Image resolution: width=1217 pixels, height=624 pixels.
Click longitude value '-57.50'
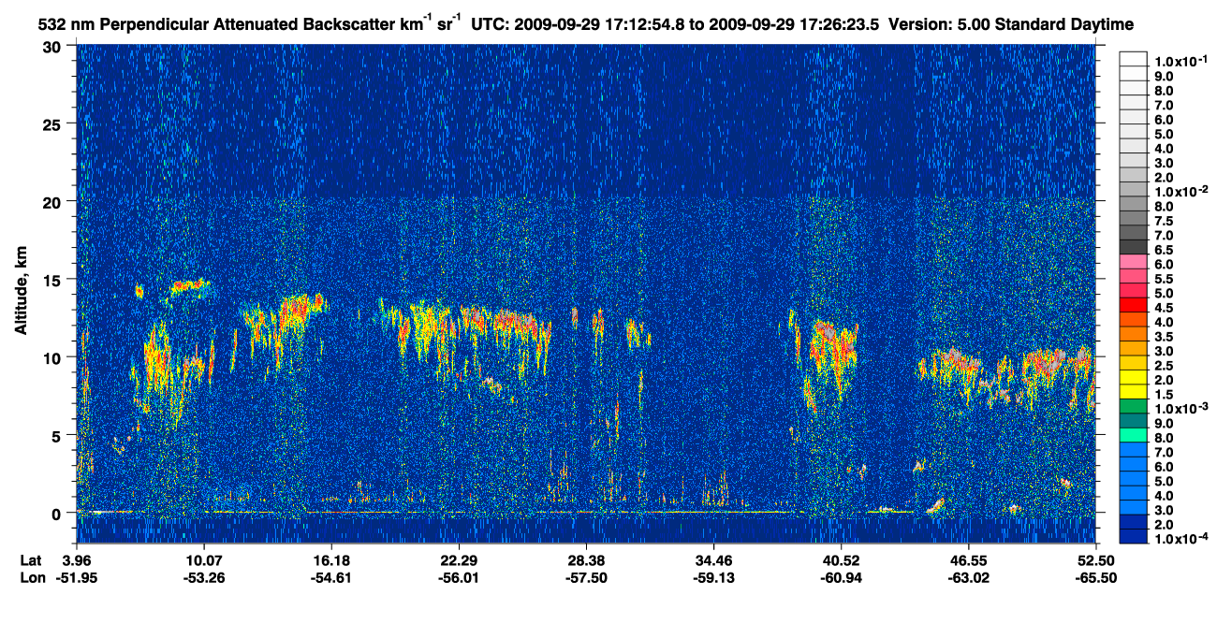coord(586,577)
